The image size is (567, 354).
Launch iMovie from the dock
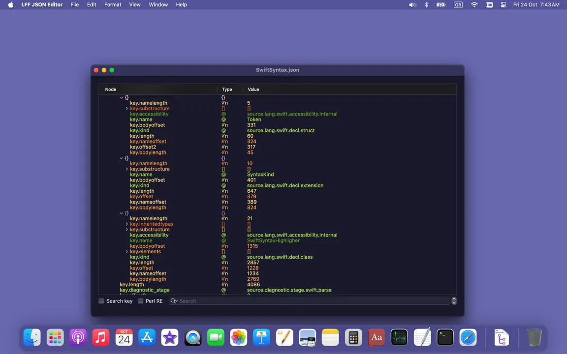click(170, 337)
